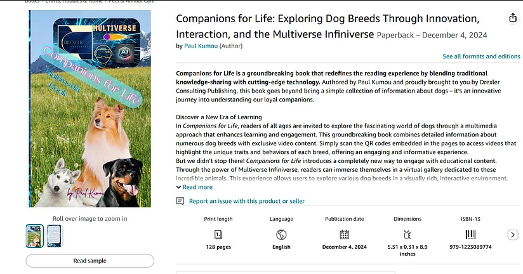Click the Print length page icon
The height and width of the screenshot is (274, 523).
coord(218,235)
